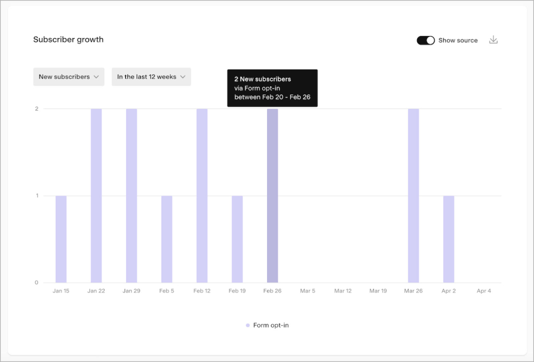This screenshot has height=362, width=534.
Task: Click the Feb 5 bar
Action: (167, 239)
